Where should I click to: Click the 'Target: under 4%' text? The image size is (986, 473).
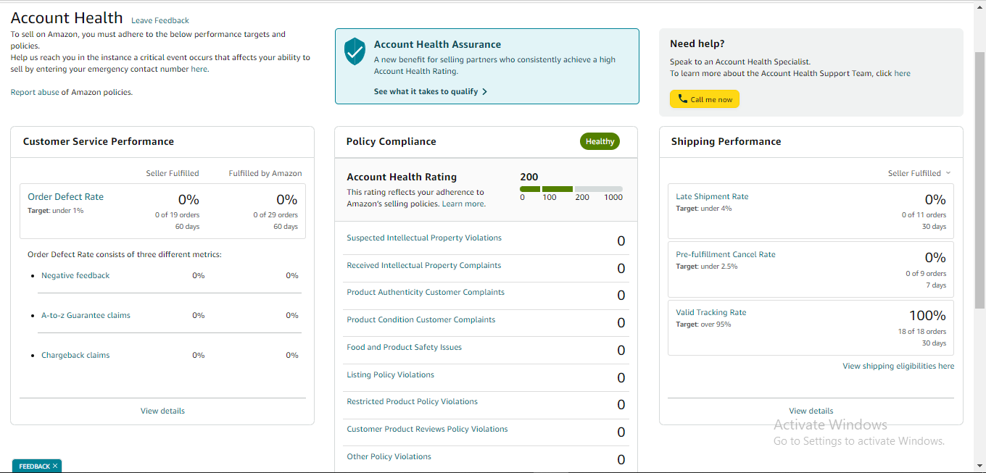[x=703, y=209]
